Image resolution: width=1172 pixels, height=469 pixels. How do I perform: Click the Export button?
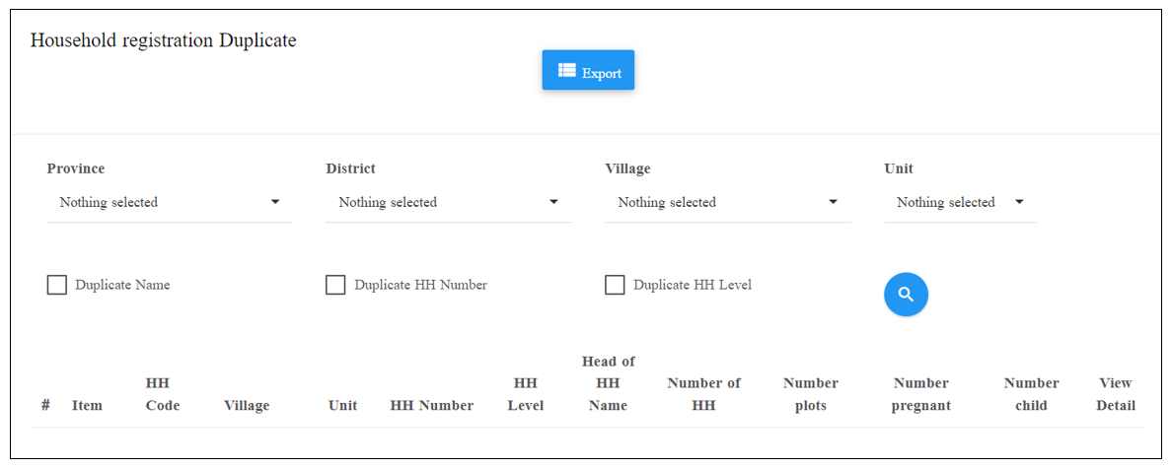click(588, 70)
